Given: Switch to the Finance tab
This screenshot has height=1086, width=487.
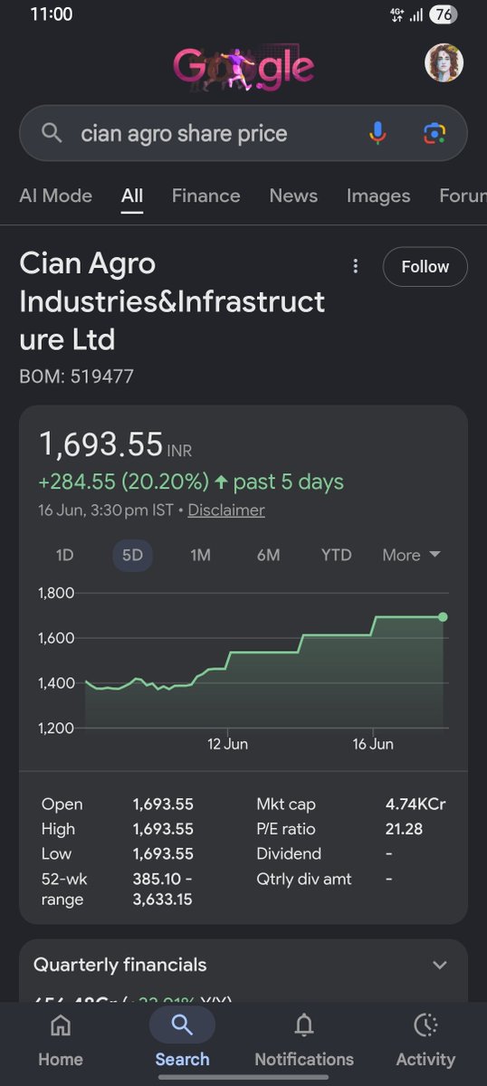Looking at the screenshot, I should [206, 195].
